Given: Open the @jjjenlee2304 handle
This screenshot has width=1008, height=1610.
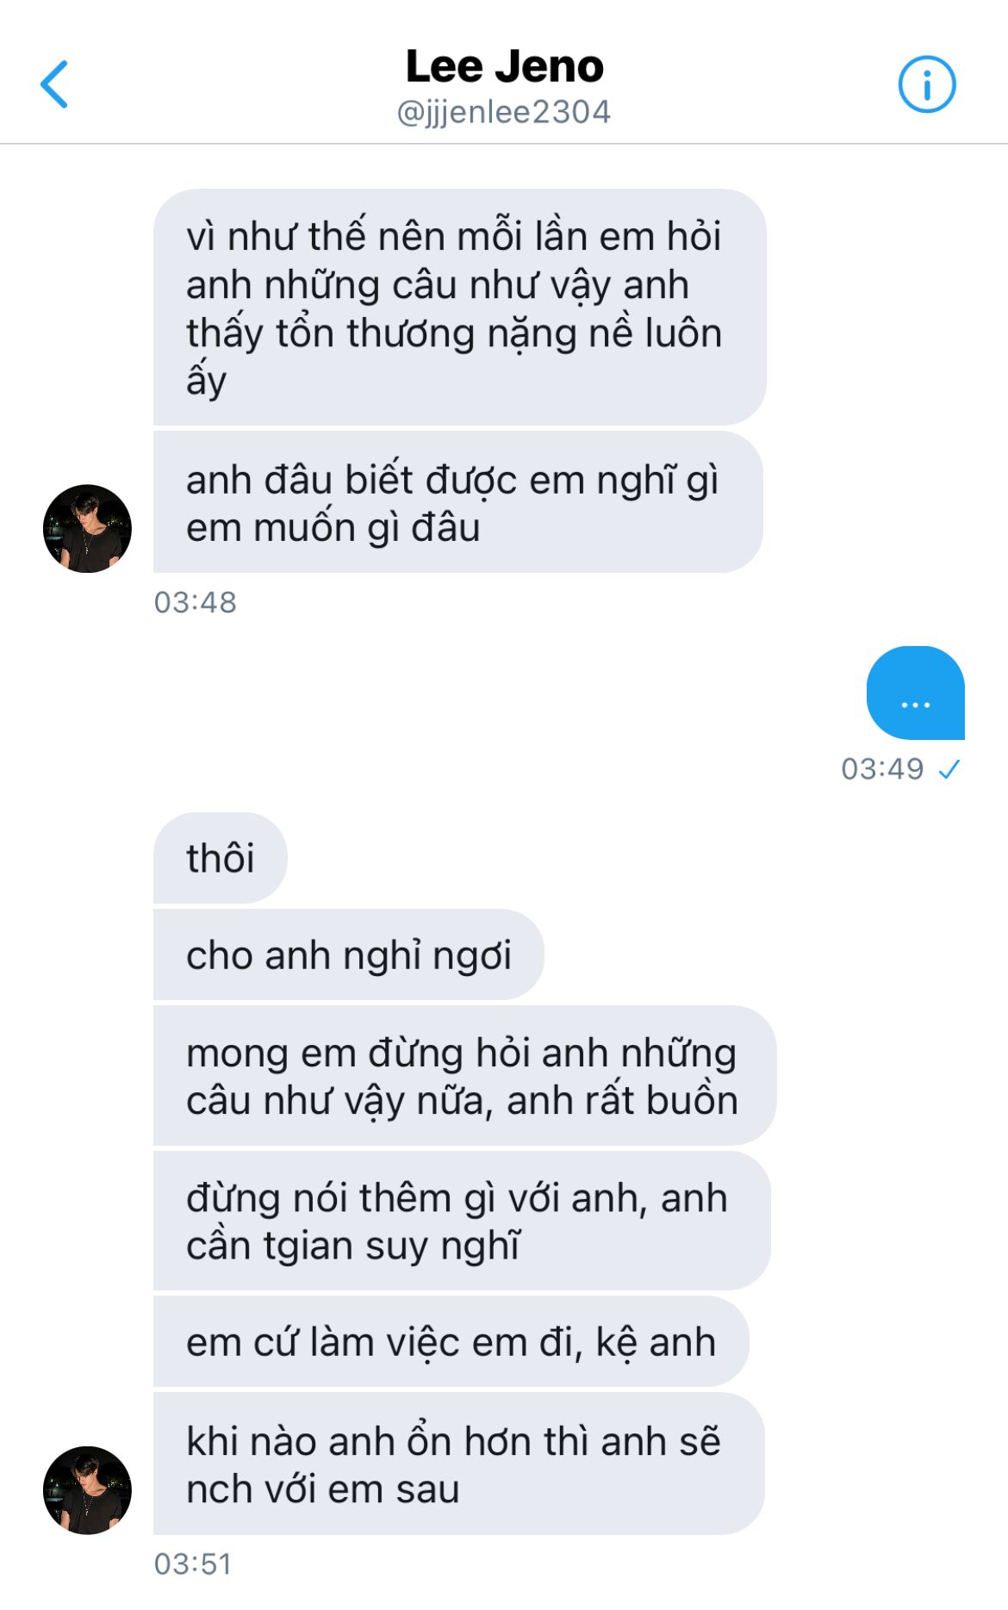Looking at the screenshot, I should tap(504, 112).
